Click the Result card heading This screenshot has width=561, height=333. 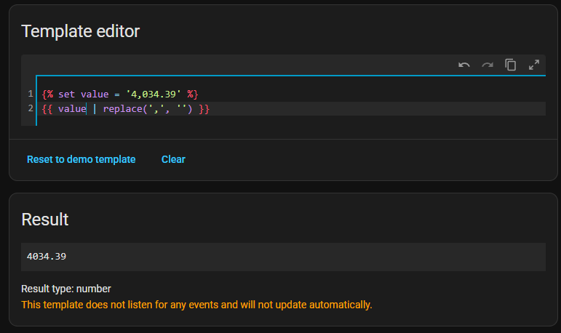(45, 220)
